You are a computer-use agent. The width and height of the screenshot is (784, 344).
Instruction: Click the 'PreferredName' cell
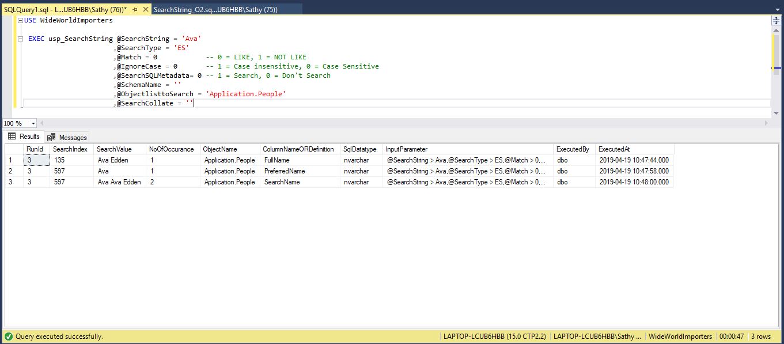[x=300, y=171]
